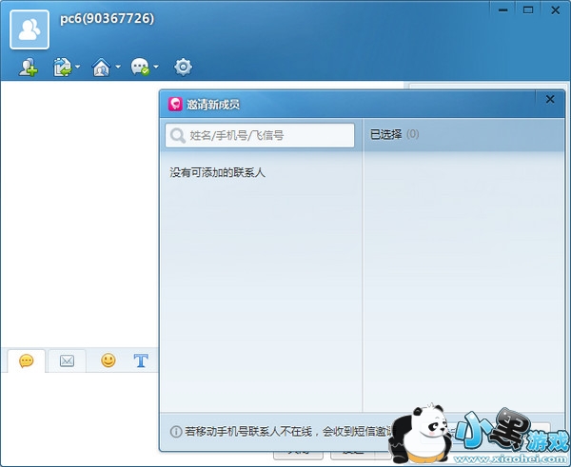Image resolution: width=571 pixels, height=467 pixels.
Task: Click the 邀请新成员 dialog title
Action: 213,105
